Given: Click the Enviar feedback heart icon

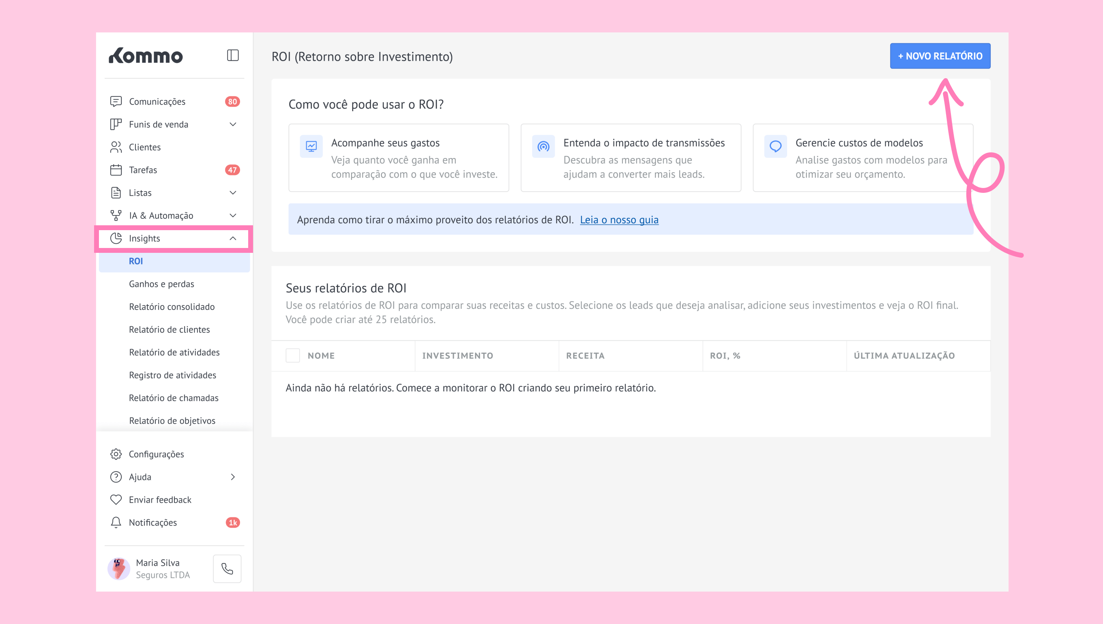Looking at the screenshot, I should (116, 499).
